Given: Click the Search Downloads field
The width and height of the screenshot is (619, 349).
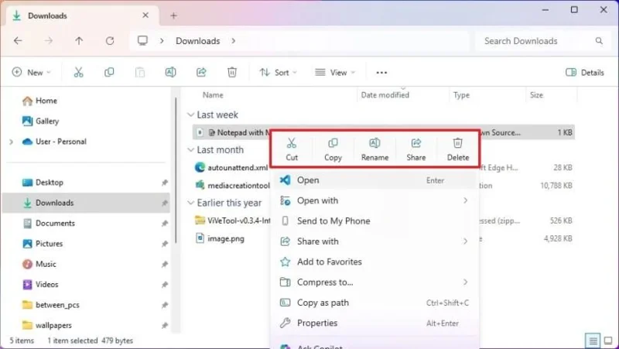Looking at the screenshot, I should pyautogui.click(x=542, y=41).
